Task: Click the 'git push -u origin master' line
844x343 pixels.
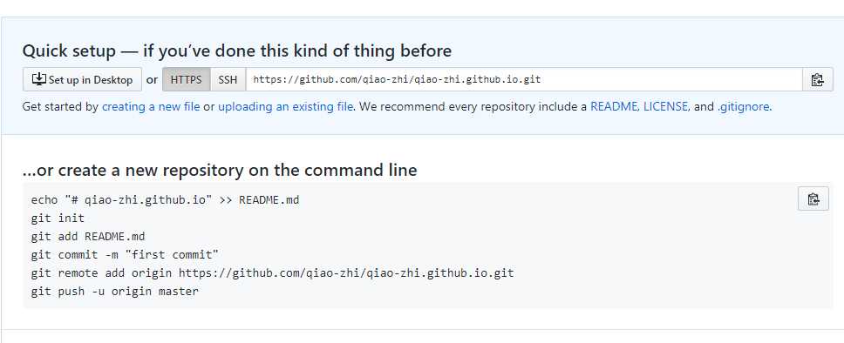Action: pyautogui.click(x=114, y=292)
